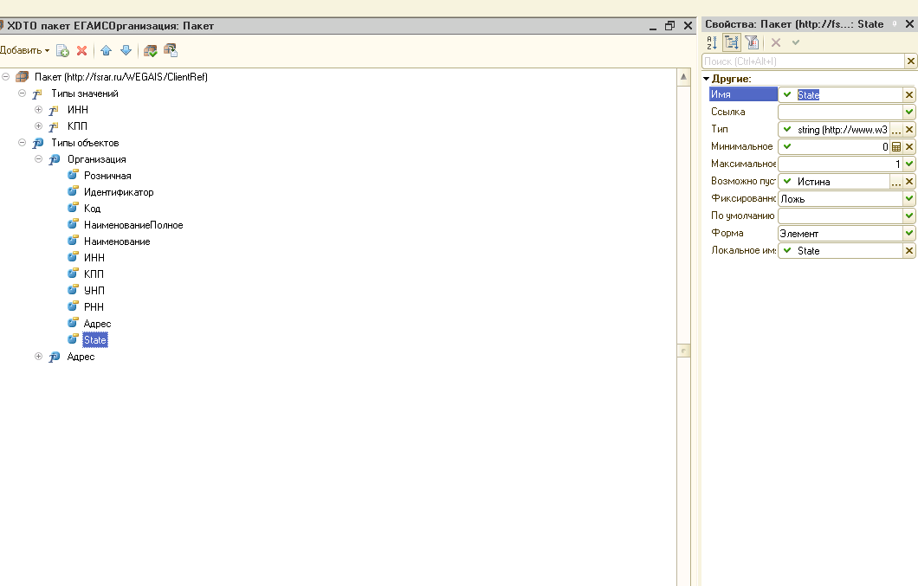
Task: Open the Фиксированное value dropdown
Action: [x=909, y=199]
